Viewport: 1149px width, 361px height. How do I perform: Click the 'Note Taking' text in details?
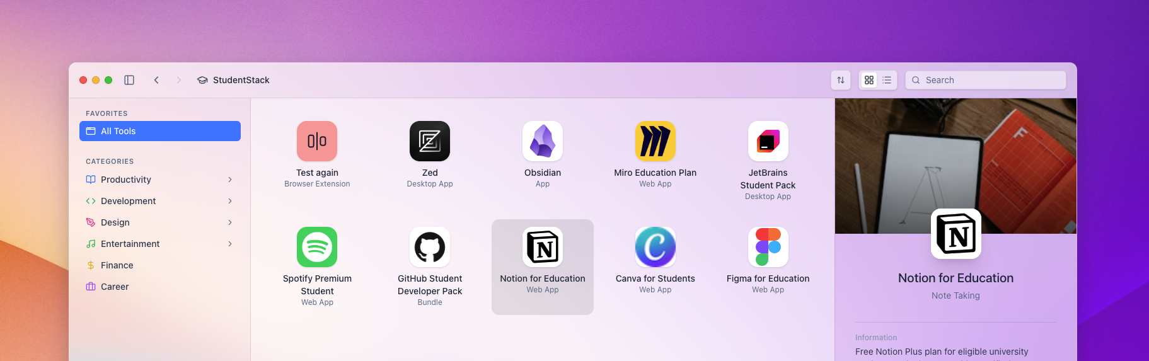tap(956, 295)
